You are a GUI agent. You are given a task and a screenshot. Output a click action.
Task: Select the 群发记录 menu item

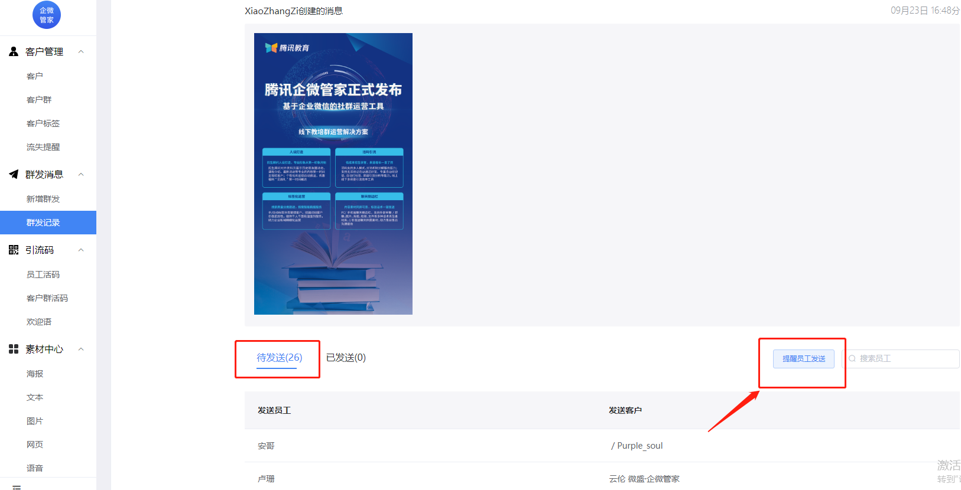click(x=48, y=223)
